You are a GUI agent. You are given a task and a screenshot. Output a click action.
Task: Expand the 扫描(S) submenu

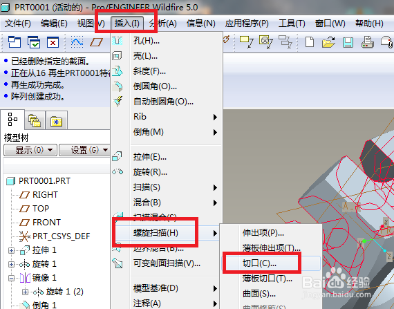167,187
